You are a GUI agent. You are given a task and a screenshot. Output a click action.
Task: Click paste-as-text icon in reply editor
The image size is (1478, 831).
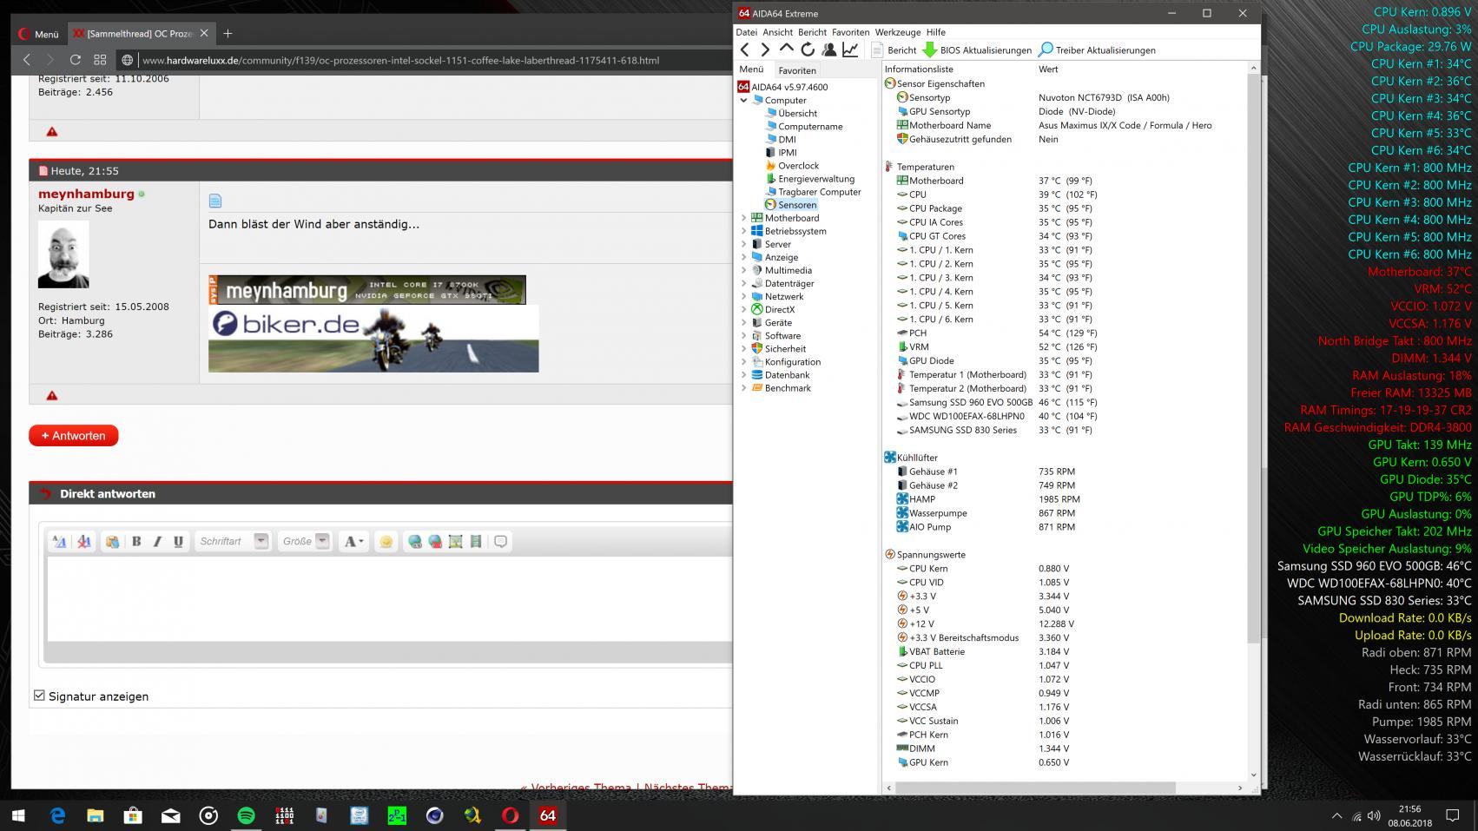click(112, 541)
